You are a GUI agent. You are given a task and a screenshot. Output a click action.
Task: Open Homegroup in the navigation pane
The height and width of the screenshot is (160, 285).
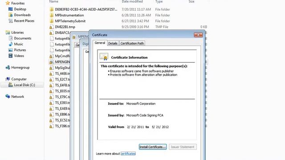20,68
